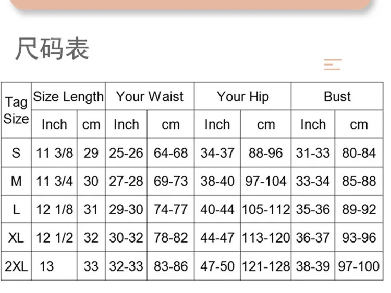Click the 尺码表 heading
This screenshot has width=391, height=293.
coord(52,48)
